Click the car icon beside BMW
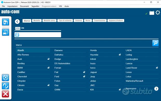This screenshot has height=101, width=161. (x=49, y=68)
